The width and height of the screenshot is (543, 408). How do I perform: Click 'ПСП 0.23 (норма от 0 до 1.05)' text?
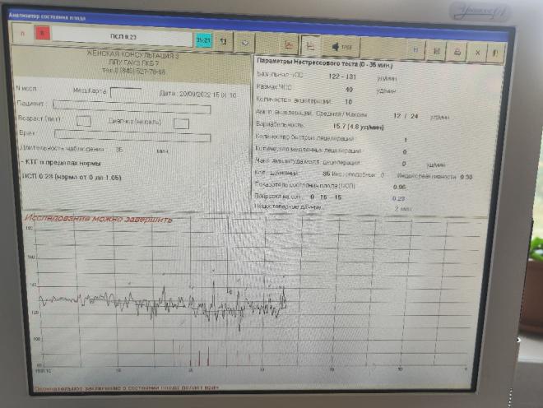[72, 177]
